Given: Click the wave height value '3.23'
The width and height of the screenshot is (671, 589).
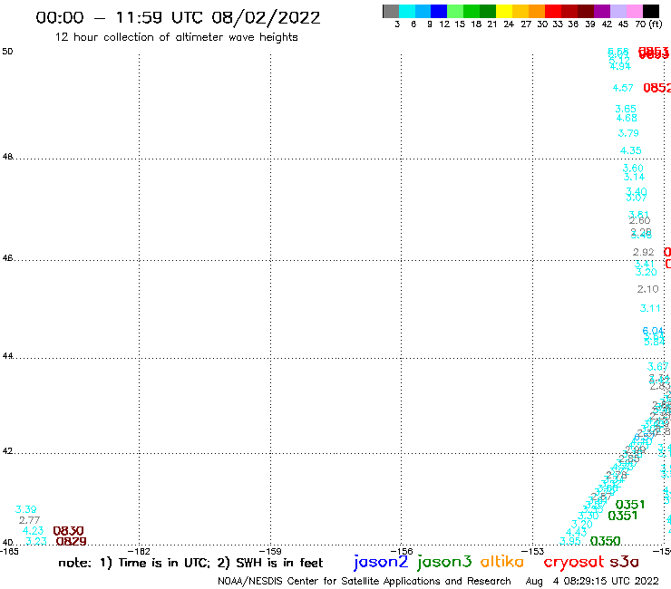Looking at the screenshot, I should click(x=36, y=541).
